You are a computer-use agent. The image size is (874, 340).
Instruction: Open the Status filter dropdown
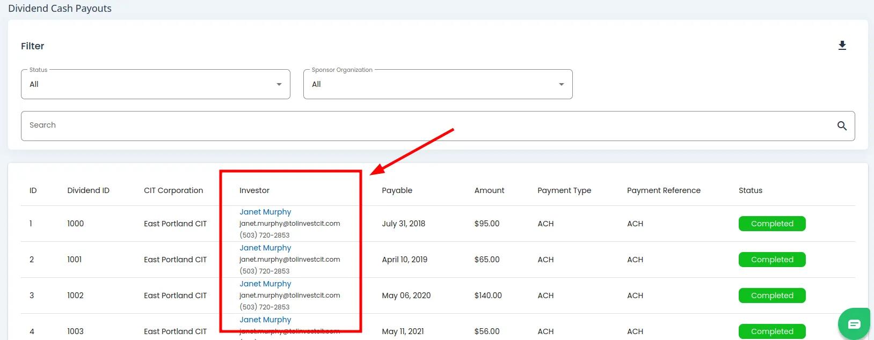pos(155,84)
